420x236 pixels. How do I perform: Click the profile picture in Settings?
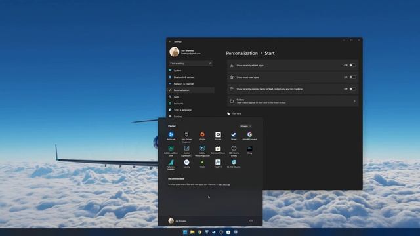point(174,52)
